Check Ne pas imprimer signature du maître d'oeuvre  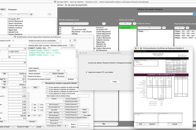(x=47, y=92)
